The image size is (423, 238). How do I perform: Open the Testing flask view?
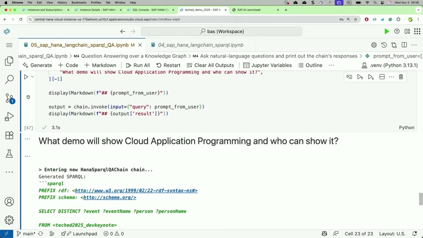point(9,154)
